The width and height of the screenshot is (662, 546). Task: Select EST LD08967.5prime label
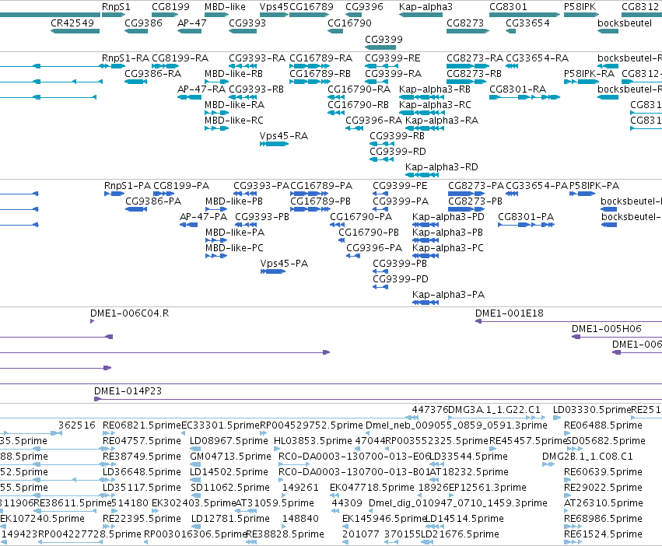click(229, 441)
